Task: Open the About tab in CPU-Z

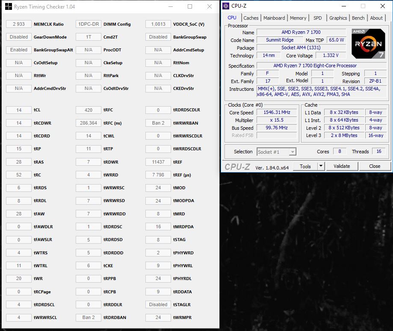Action: (376, 18)
